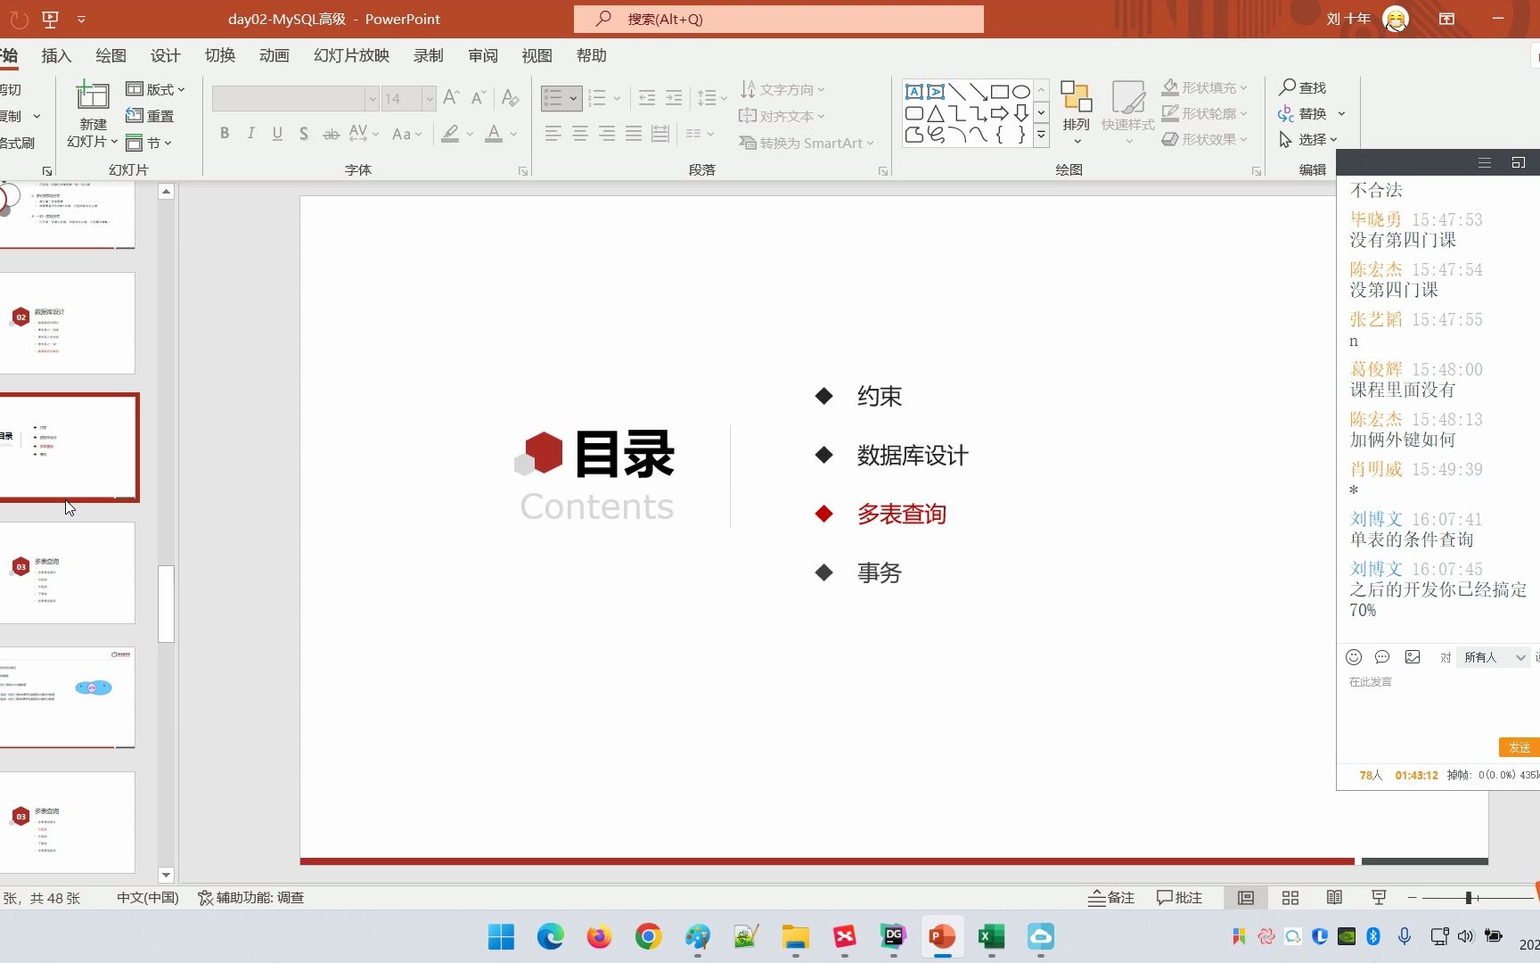
Task: Increase list indent level
Action: click(x=674, y=98)
